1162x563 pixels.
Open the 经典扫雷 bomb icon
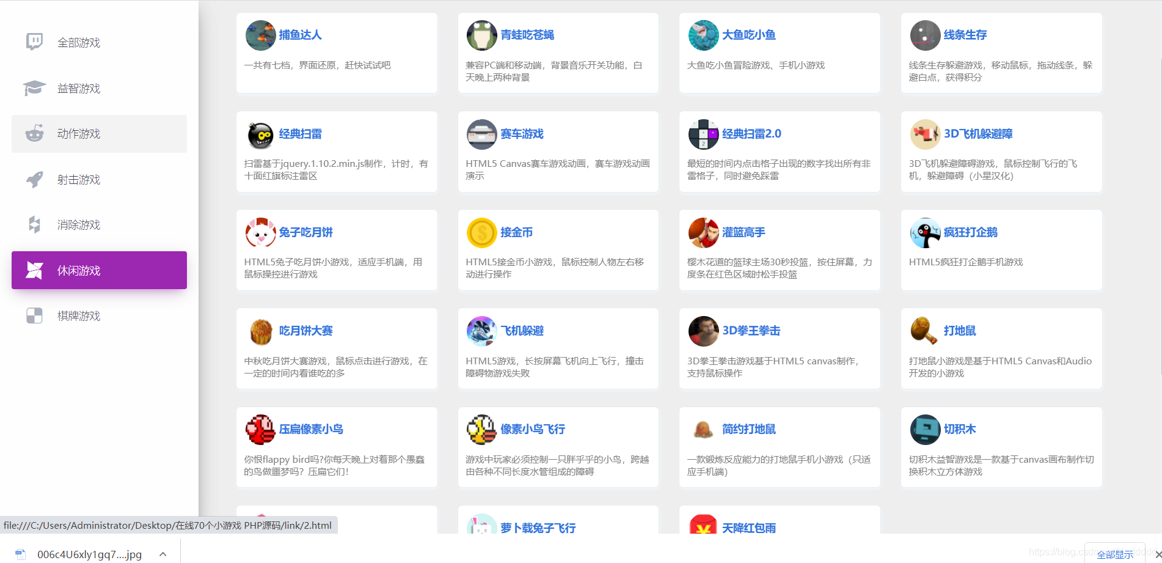(261, 134)
